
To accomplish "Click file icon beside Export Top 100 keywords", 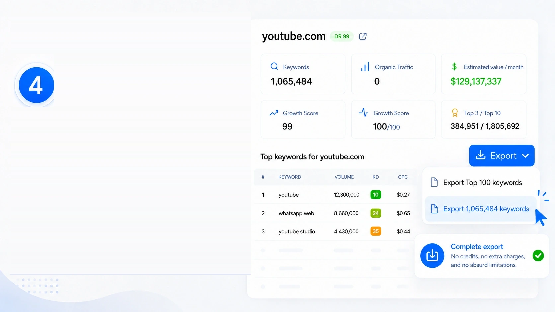I will click(x=434, y=182).
